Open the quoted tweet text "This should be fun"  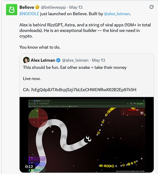tap(41, 67)
